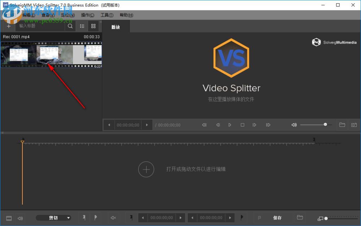Screen dimensions: 361x226
Task: Take a snapshot with the camera icon
Action: pyautogui.click(x=354, y=125)
